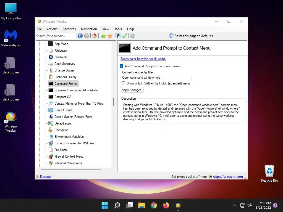Click the Context menu entry title field
Image resolution: width=283 pixels, height=212 pixels.
coord(156,78)
